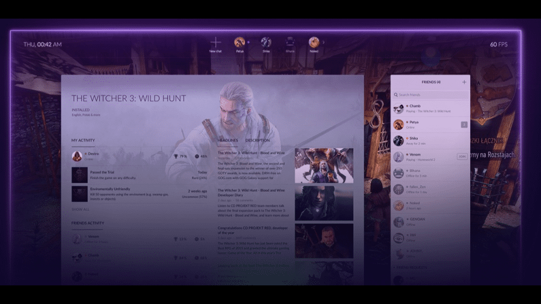Screen dimensions: 541x304
Task: Select friend fallen_Zen in the friends list
Action: coord(430,189)
